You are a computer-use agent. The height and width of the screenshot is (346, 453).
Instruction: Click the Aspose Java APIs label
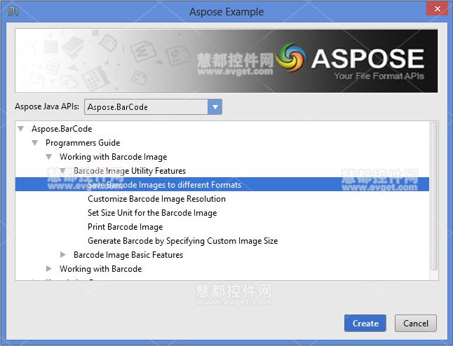click(x=47, y=106)
